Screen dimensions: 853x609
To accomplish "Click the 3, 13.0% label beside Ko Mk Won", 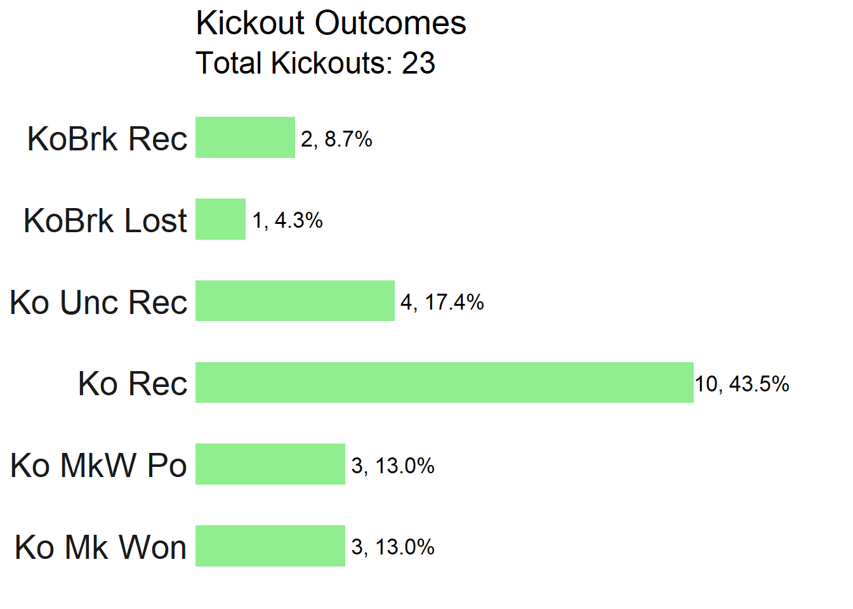I will coord(393,547).
